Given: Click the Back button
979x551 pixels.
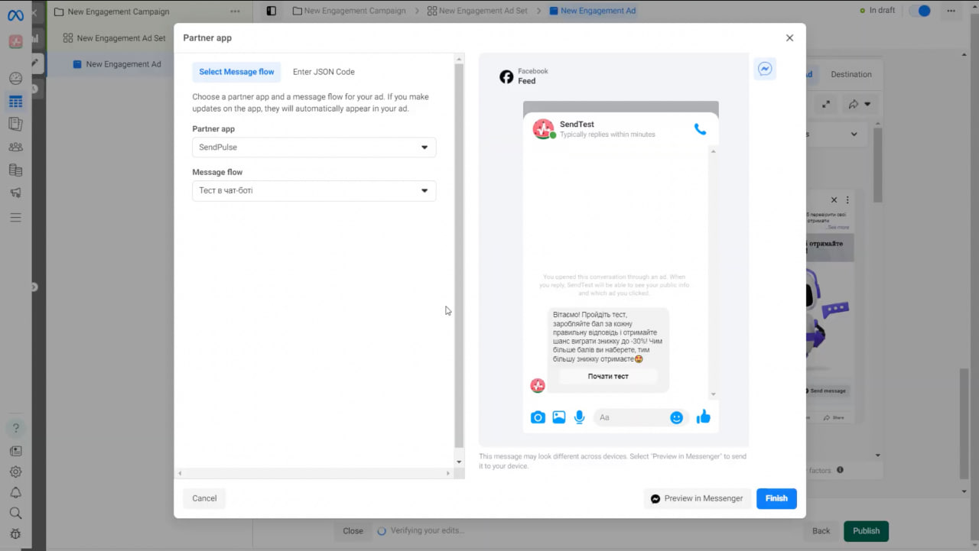Looking at the screenshot, I should pos(821,531).
